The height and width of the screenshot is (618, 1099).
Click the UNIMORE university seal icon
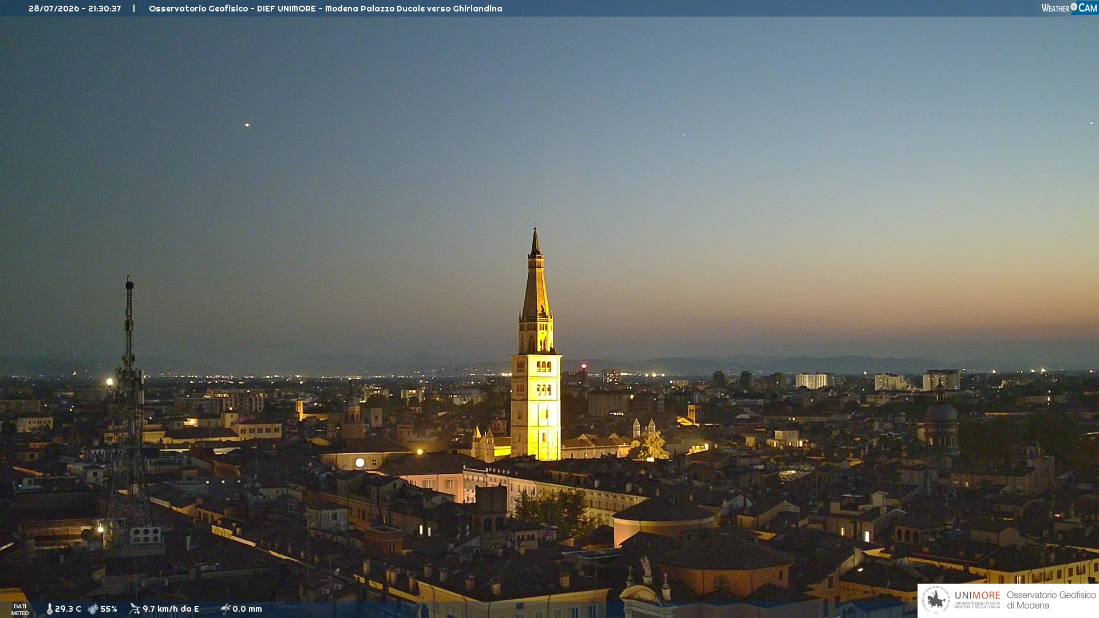point(936,600)
